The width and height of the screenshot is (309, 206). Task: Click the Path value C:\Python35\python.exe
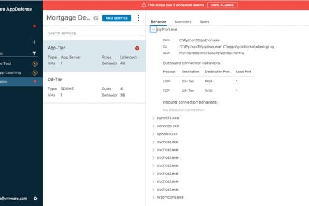pyautogui.click(x=199, y=40)
